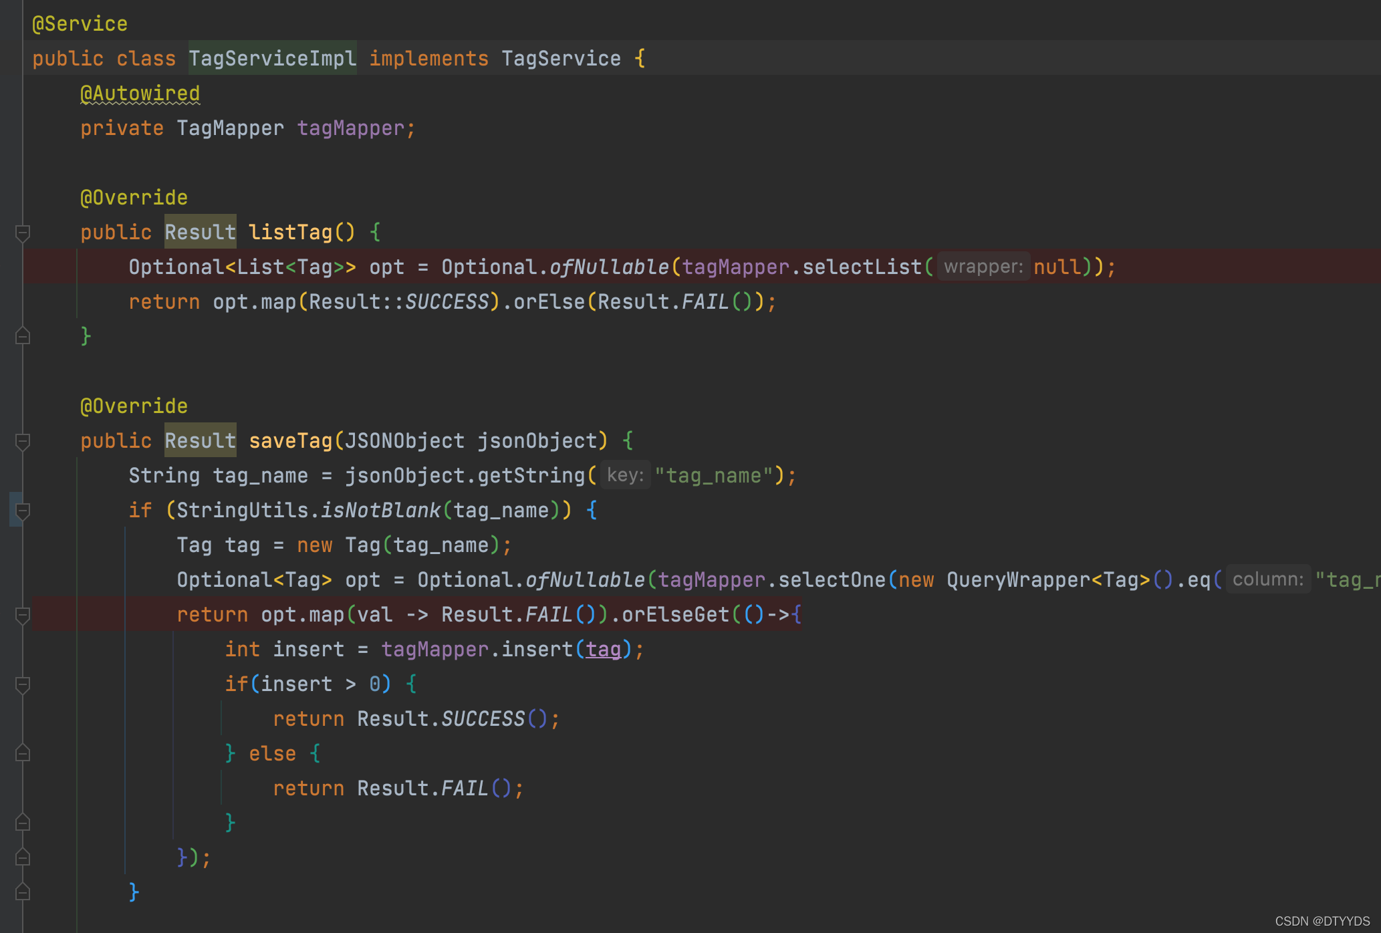Click the ofNullable call in listTag
The image size is (1381, 933).
pyautogui.click(x=608, y=267)
